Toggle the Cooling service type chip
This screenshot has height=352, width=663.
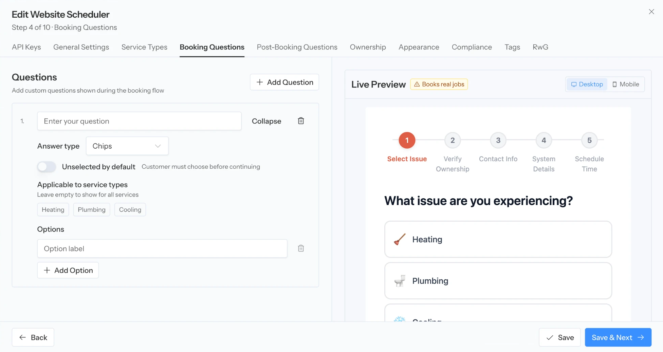pyautogui.click(x=130, y=210)
